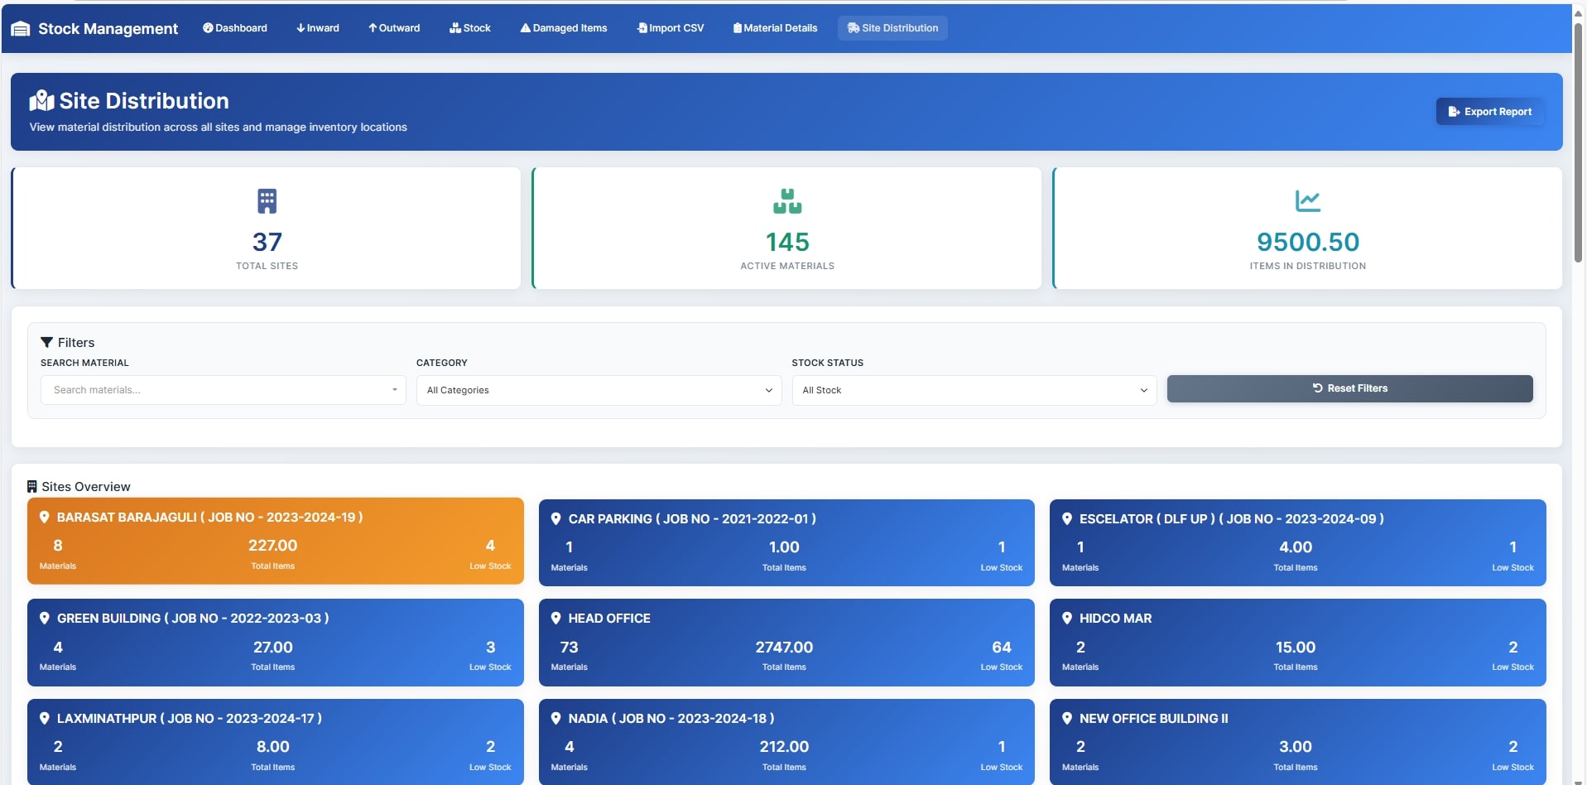Click the chart line icon above Items in Distribution
Image resolution: width=1587 pixels, height=785 pixels.
1307,200
